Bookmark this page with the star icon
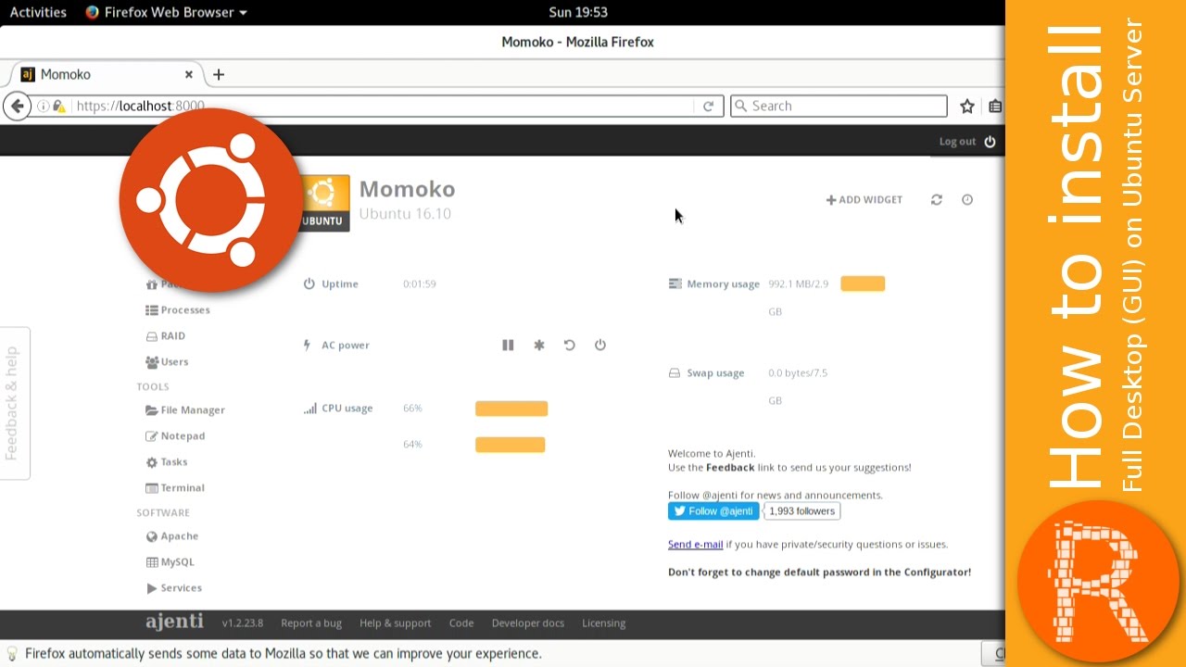 point(966,106)
